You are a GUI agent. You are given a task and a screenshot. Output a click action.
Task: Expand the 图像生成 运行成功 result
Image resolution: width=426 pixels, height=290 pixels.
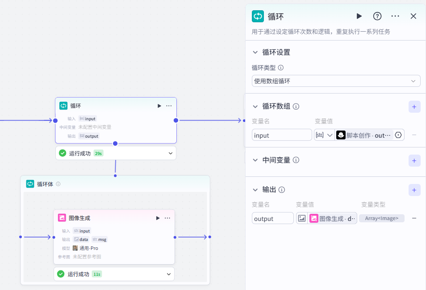pyautogui.click(x=169, y=274)
